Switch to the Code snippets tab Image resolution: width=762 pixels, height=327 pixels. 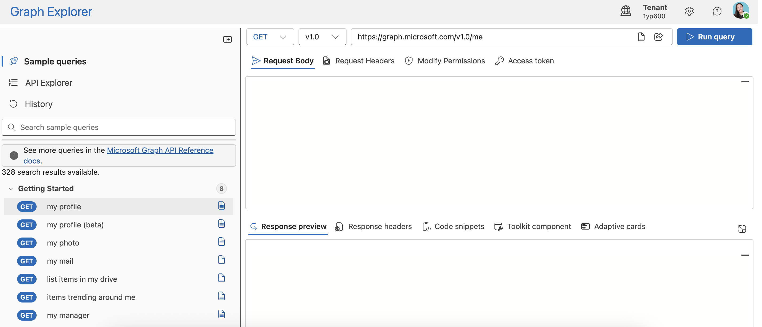click(459, 226)
